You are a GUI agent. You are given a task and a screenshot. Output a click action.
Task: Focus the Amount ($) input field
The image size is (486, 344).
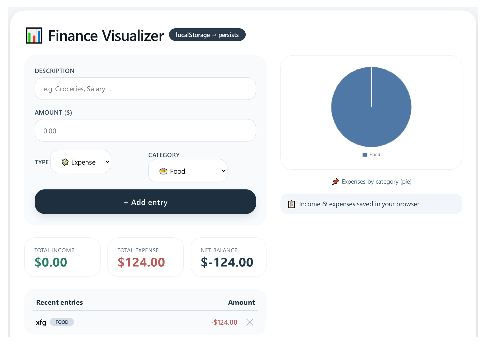point(145,130)
